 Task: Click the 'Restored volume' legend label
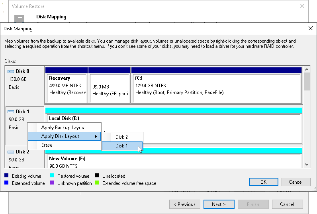[73, 176]
